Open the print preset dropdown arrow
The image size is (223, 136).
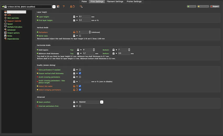54,7
